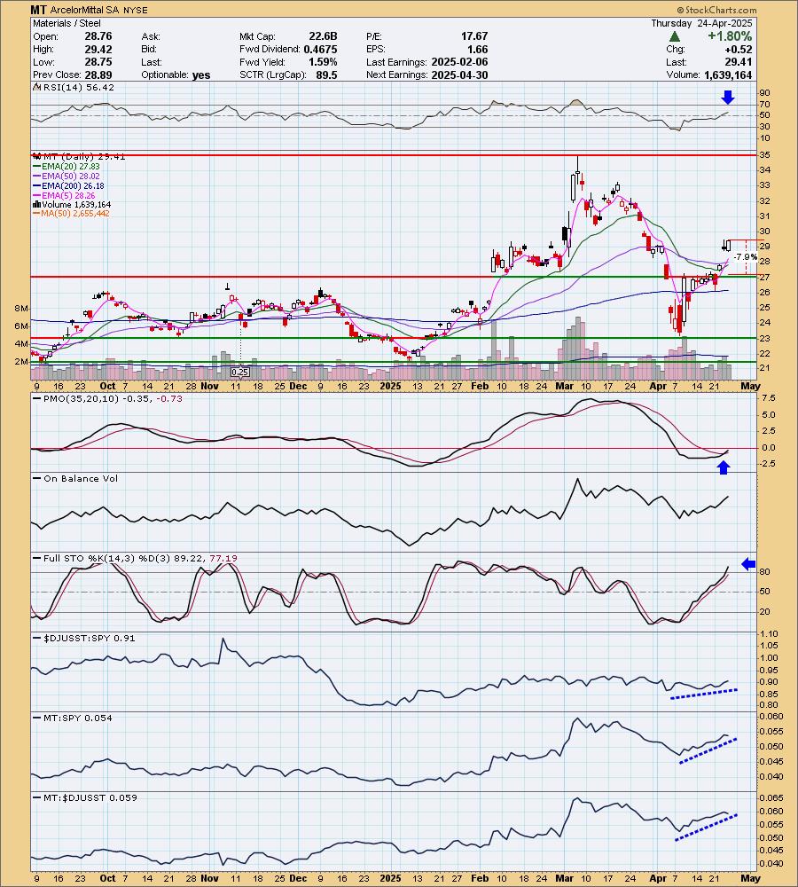Open the StockCharts.com copyright link

point(716,10)
